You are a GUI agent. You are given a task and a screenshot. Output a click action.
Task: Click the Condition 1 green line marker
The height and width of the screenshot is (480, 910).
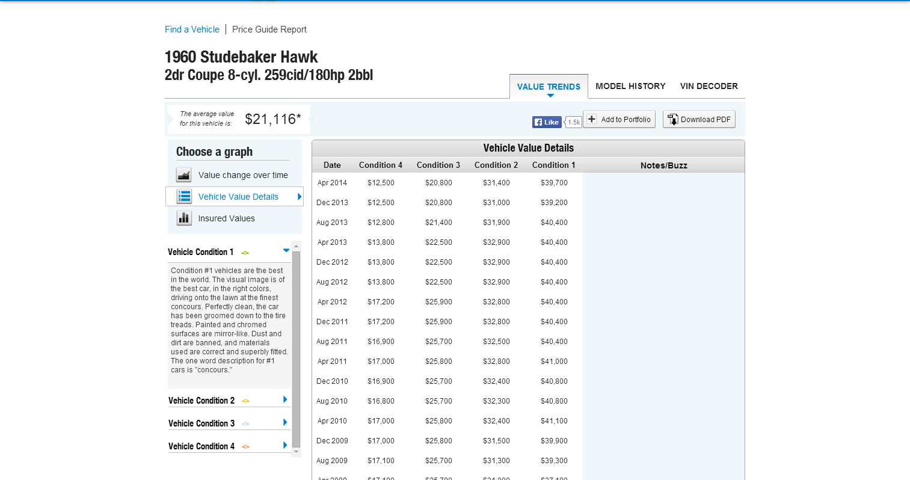(x=245, y=253)
